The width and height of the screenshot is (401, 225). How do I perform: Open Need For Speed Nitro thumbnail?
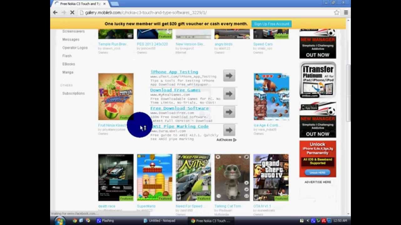[194, 177]
